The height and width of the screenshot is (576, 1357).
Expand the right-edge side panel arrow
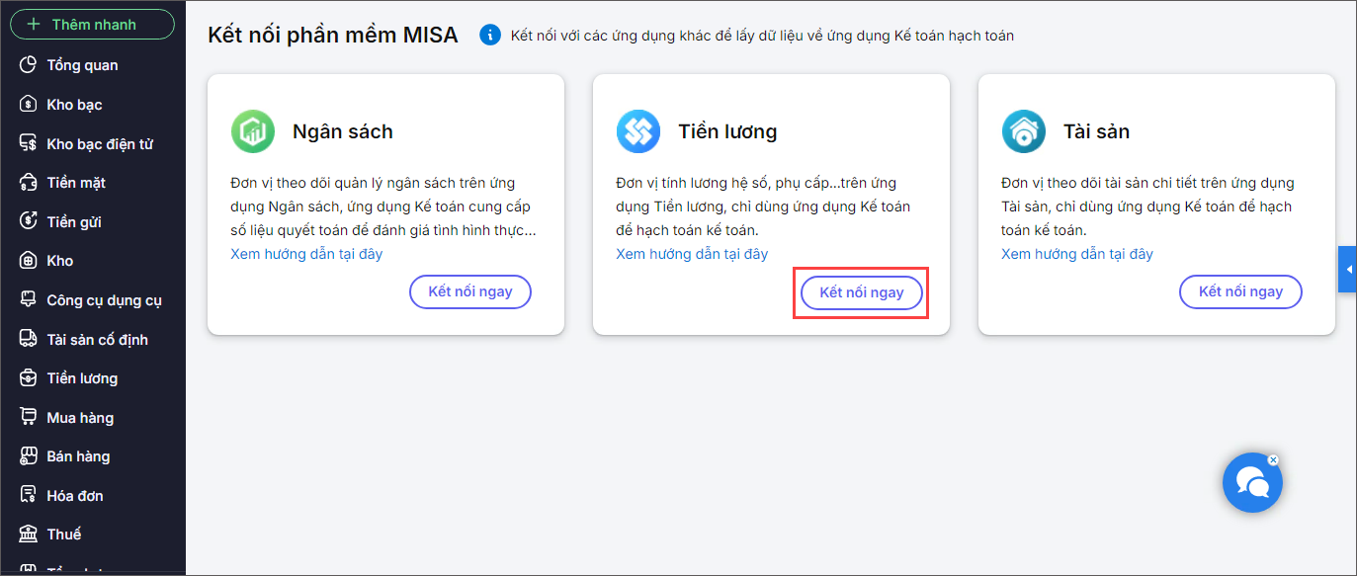[x=1347, y=270]
